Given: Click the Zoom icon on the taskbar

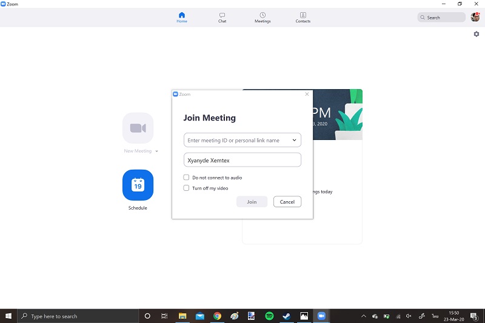Looking at the screenshot, I should pyautogui.click(x=321, y=316).
